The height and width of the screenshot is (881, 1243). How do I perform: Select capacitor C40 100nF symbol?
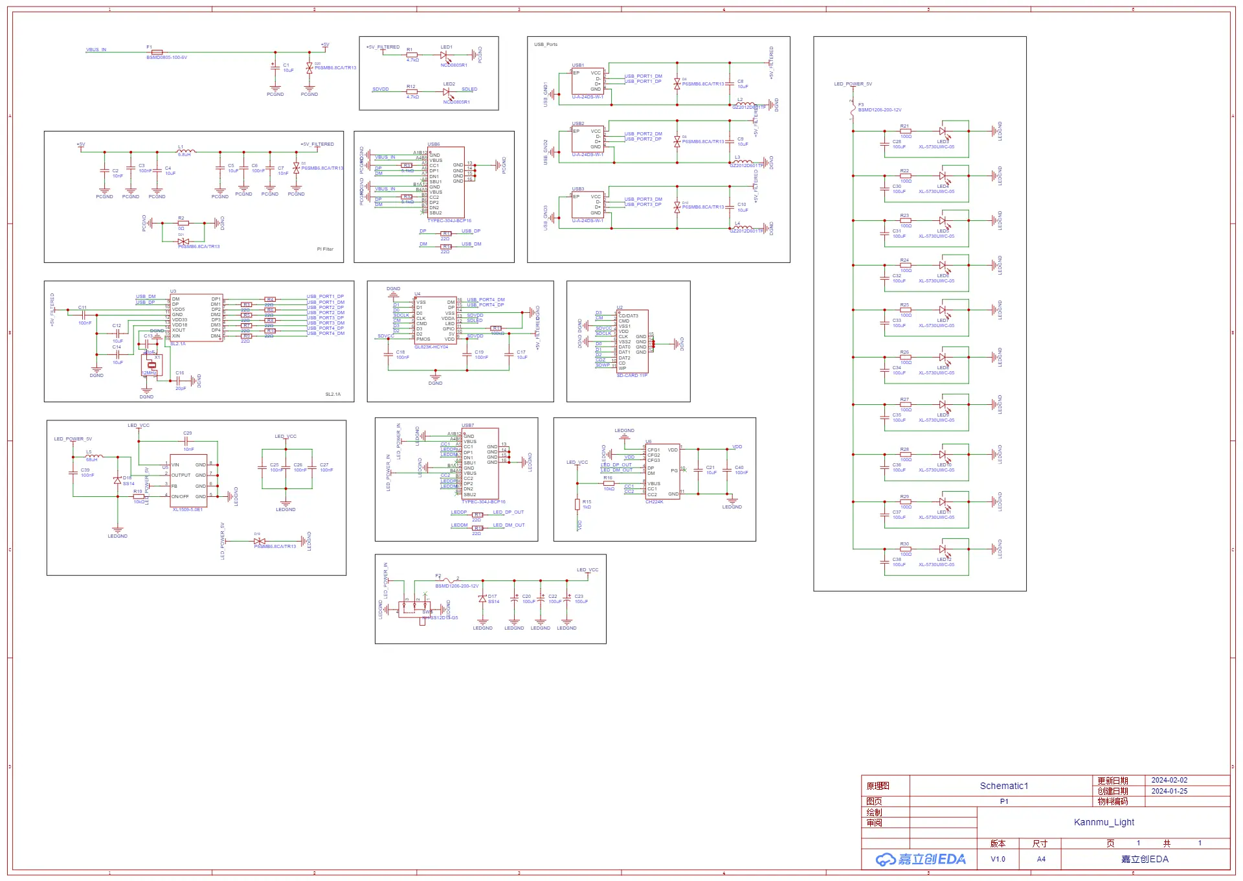click(727, 470)
